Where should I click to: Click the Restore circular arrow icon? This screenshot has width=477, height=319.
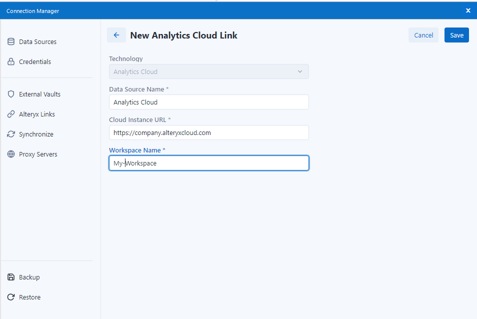[x=11, y=297]
